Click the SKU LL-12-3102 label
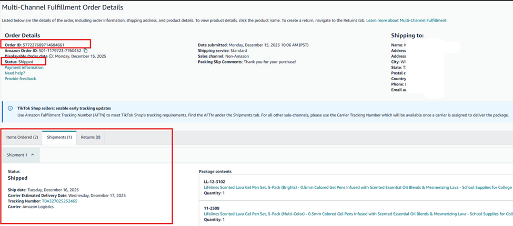513x226 pixels. [x=214, y=181]
